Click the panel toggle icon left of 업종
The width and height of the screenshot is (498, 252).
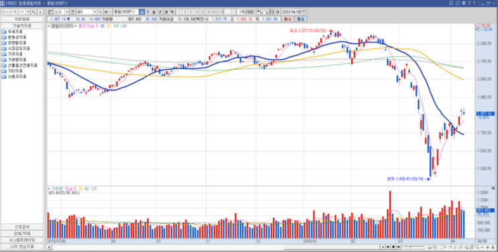tap(50, 12)
